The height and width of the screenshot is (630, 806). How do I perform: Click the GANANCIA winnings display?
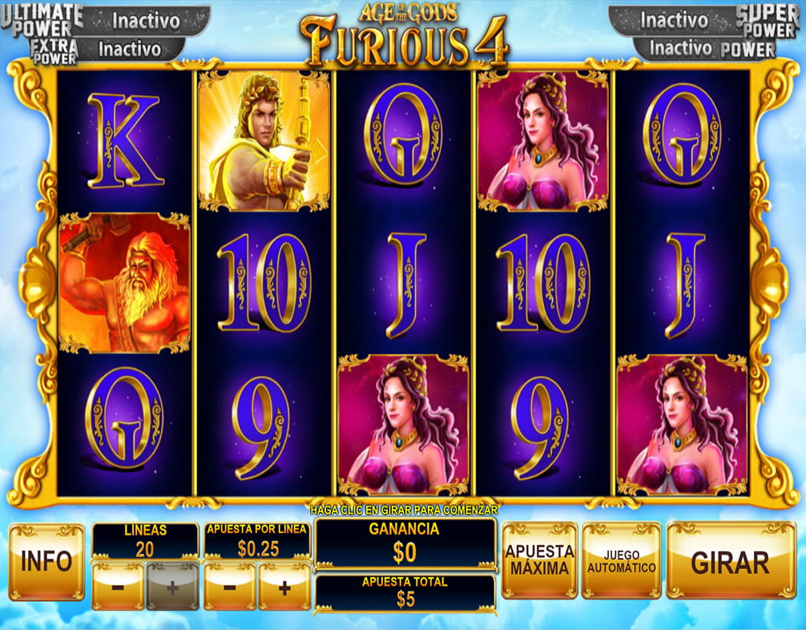405,543
